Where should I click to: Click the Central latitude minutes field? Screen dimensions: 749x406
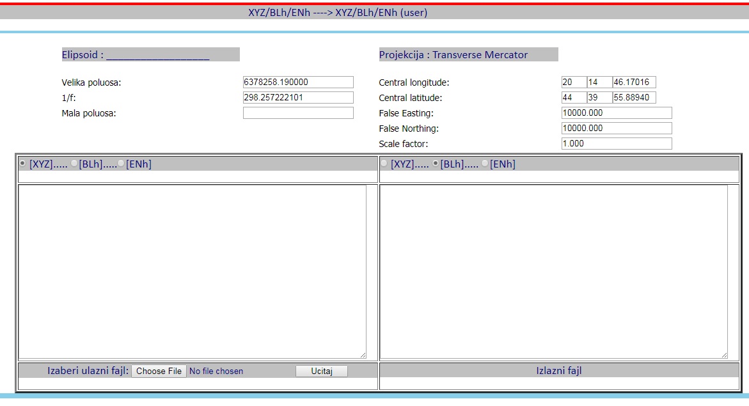click(x=599, y=98)
